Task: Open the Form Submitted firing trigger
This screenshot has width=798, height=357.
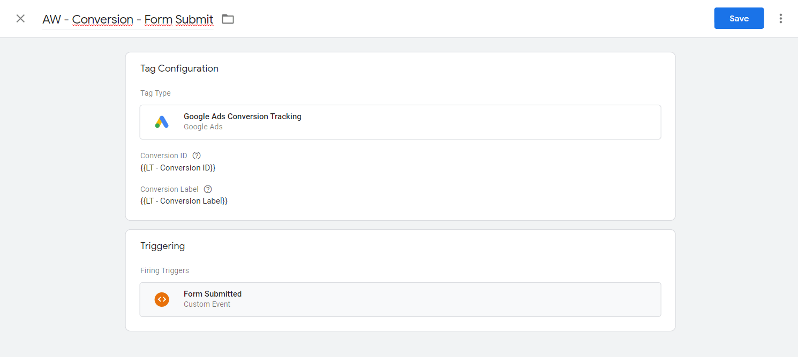Action: [x=400, y=299]
